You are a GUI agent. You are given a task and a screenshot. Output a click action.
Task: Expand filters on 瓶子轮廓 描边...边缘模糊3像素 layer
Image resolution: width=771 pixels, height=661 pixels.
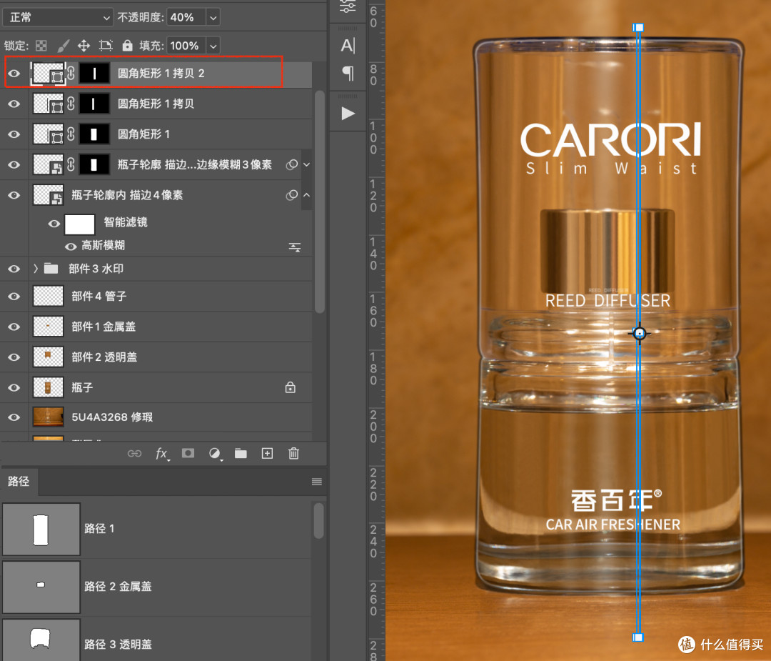click(307, 164)
